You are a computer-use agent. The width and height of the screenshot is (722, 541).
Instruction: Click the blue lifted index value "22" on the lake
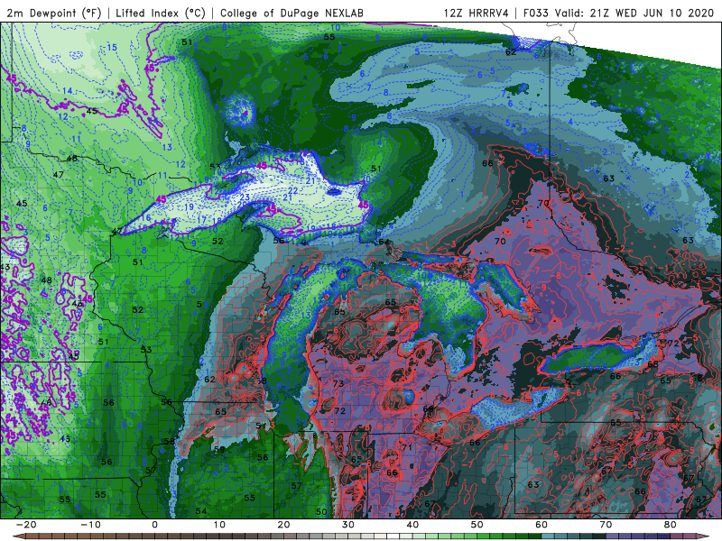[x=292, y=190]
